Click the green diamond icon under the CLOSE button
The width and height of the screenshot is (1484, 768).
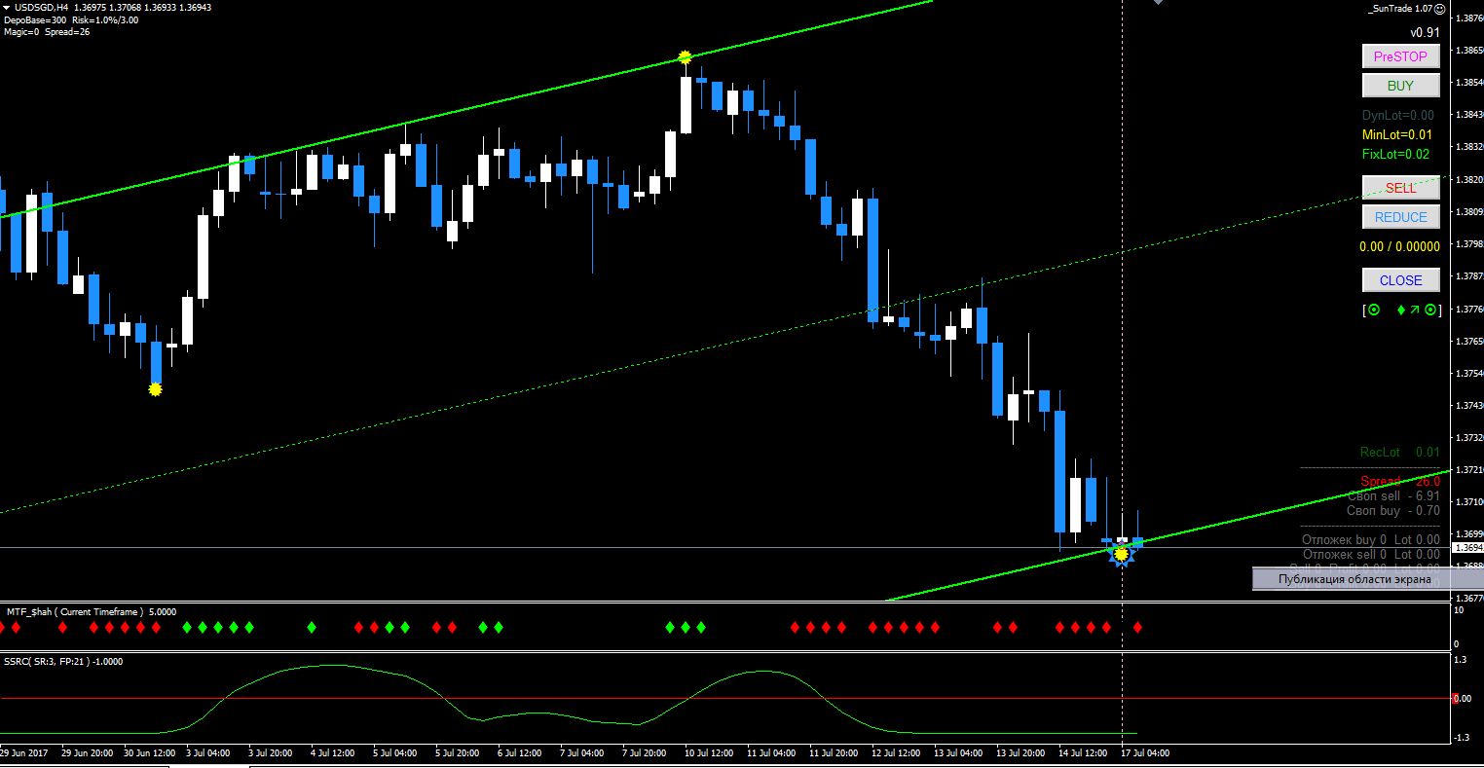click(1401, 311)
